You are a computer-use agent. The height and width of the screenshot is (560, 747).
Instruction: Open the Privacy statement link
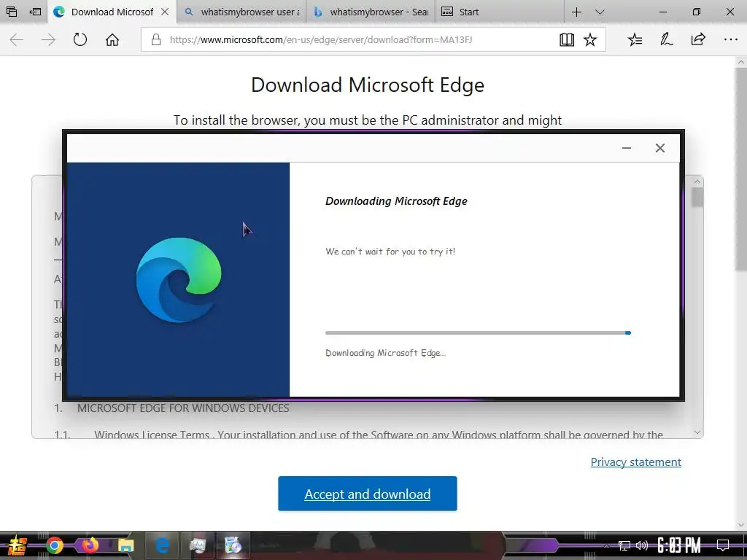(635, 462)
